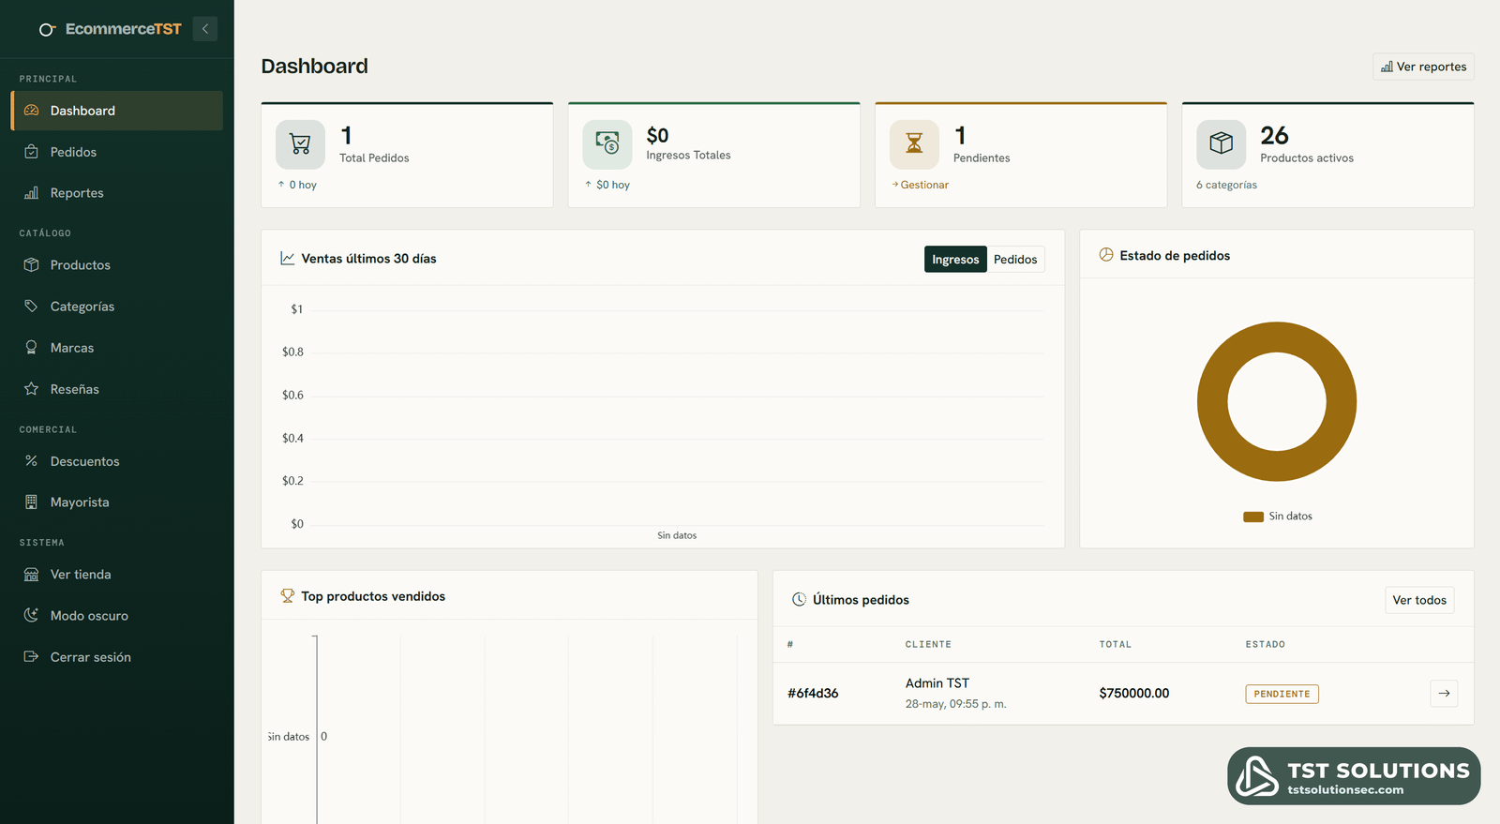This screenshot has height=824, width=1500.
Task: Click the Sin datos legend color swatch
Action: pyautogui.click(x=1253, y=517)
